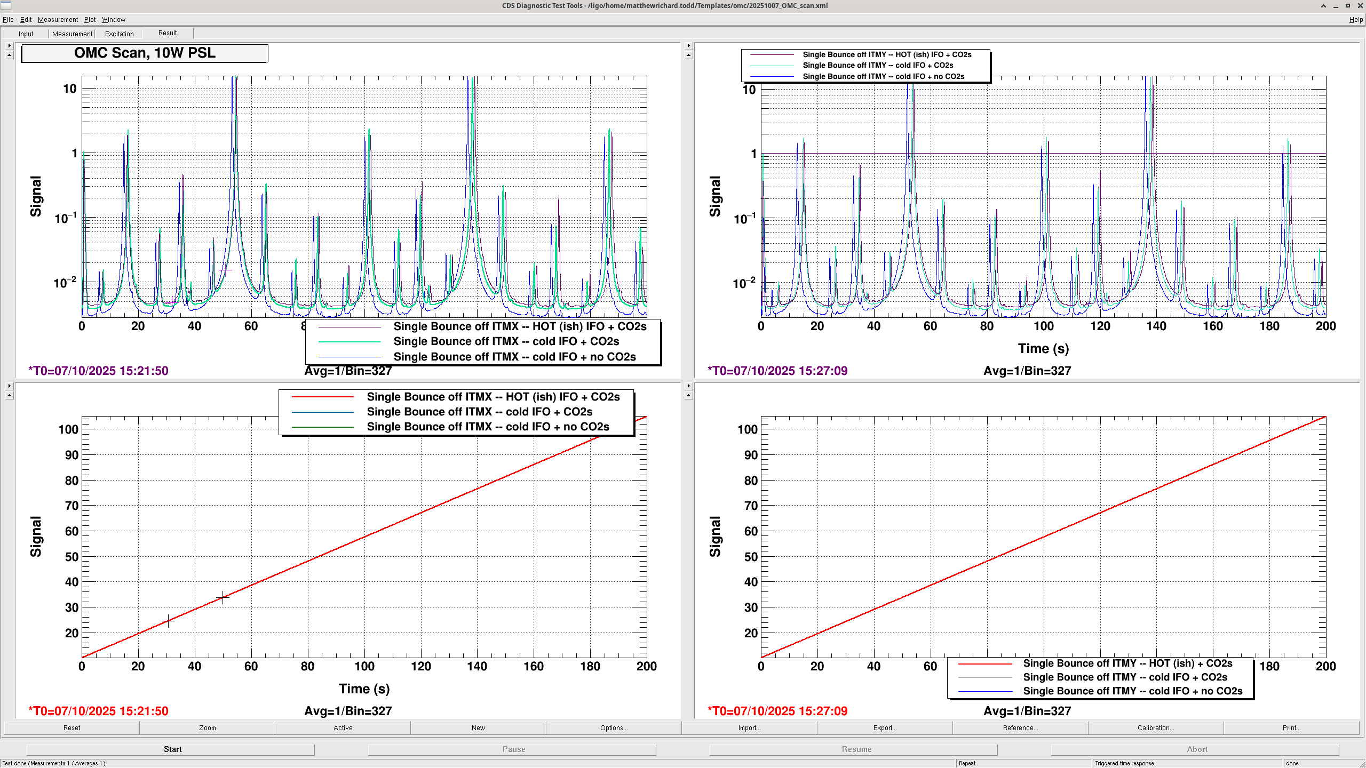The height and width of the screenshot is (768, 1366).
Task: Click right-arrow button beside OMC Scan title
Action: point(9,46)
